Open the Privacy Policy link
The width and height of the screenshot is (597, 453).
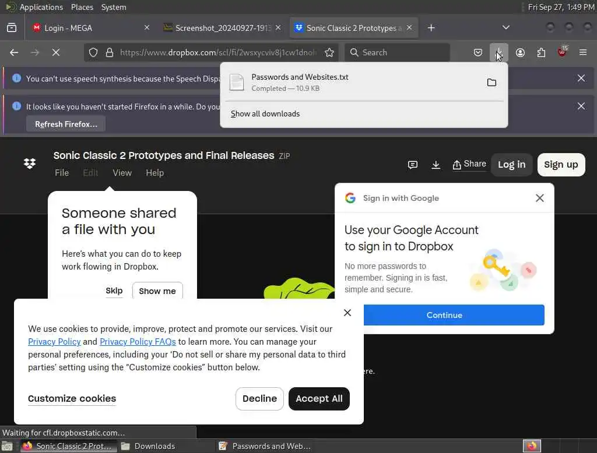tap(54, 342)
